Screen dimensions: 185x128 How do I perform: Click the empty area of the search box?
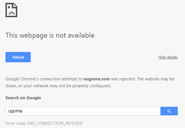pos(91,111)
